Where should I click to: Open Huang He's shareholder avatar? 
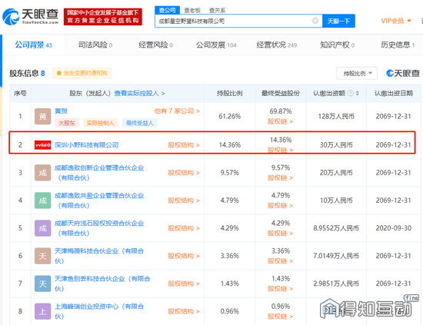42,117
